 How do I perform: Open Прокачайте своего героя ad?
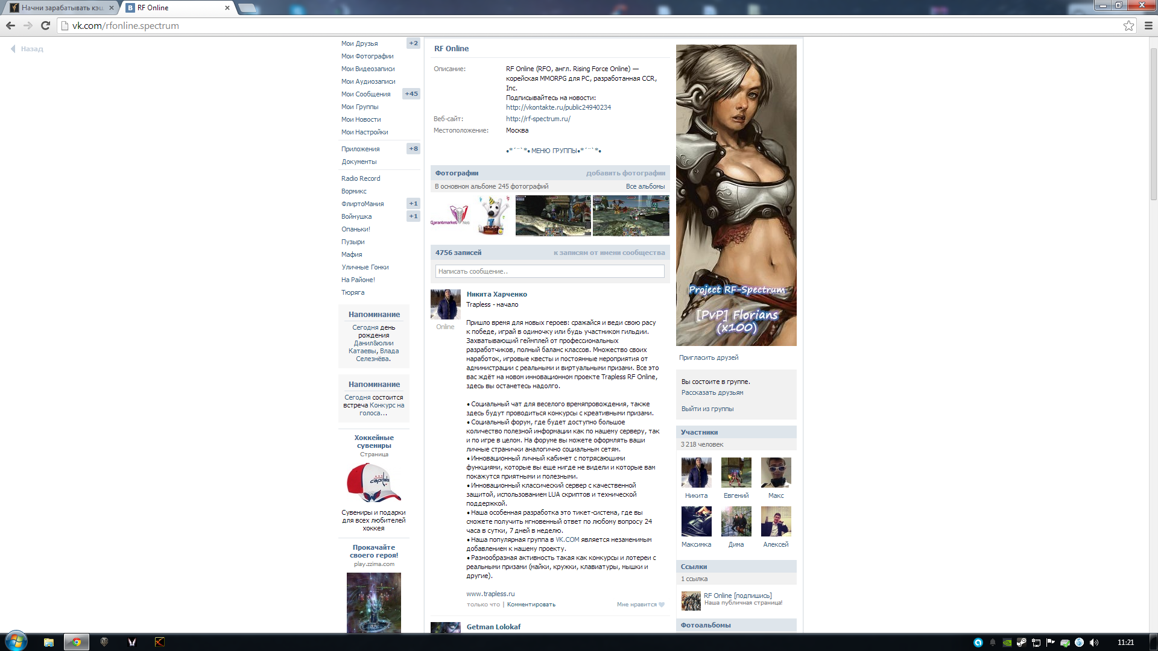coord(374,552)
